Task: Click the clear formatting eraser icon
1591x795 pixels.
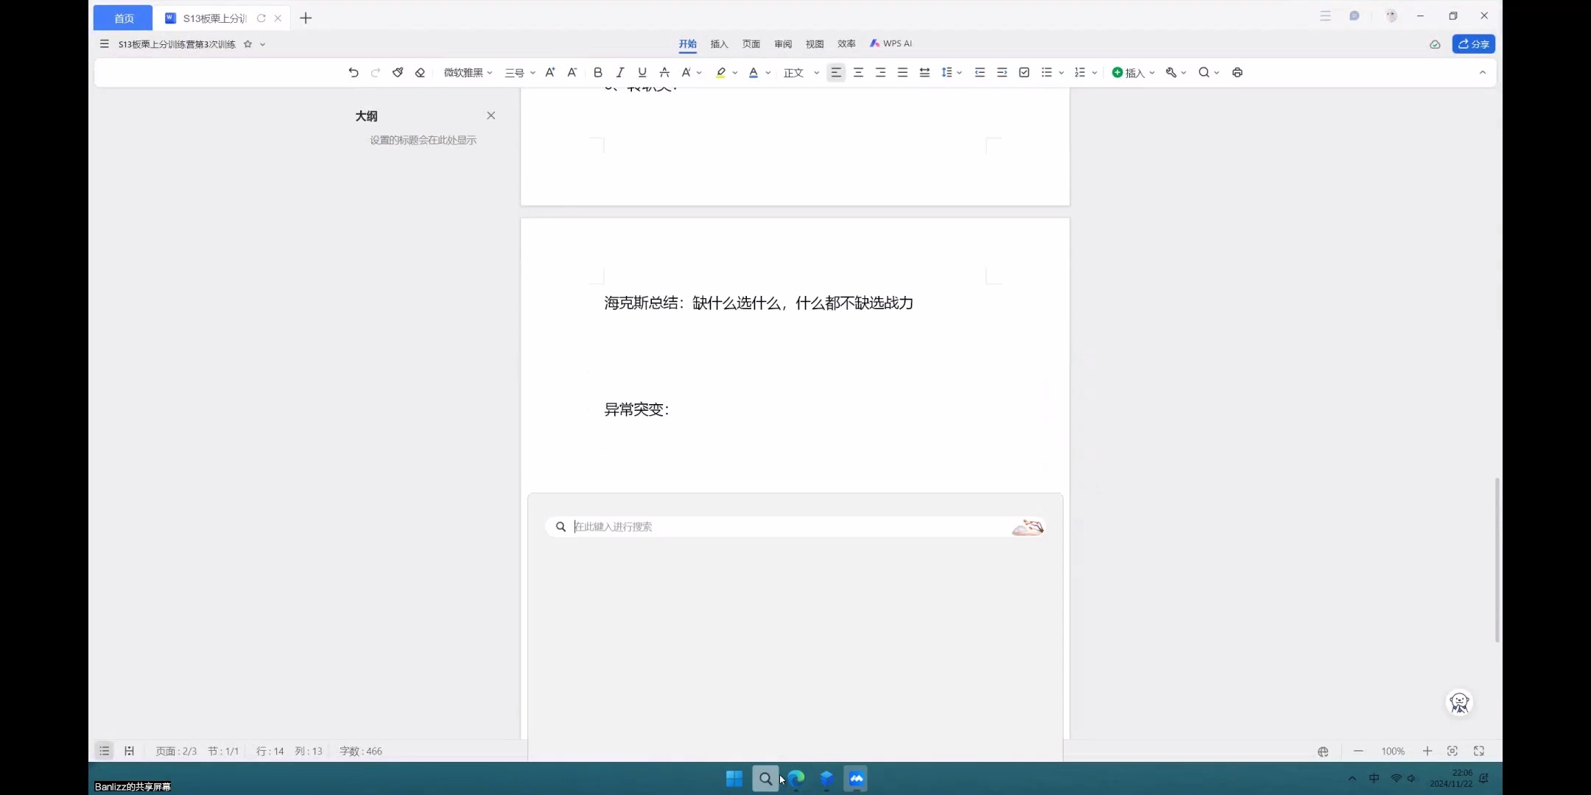Action: tap(420, 72)
